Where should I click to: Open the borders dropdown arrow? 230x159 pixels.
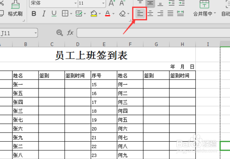tap(71, 14)
